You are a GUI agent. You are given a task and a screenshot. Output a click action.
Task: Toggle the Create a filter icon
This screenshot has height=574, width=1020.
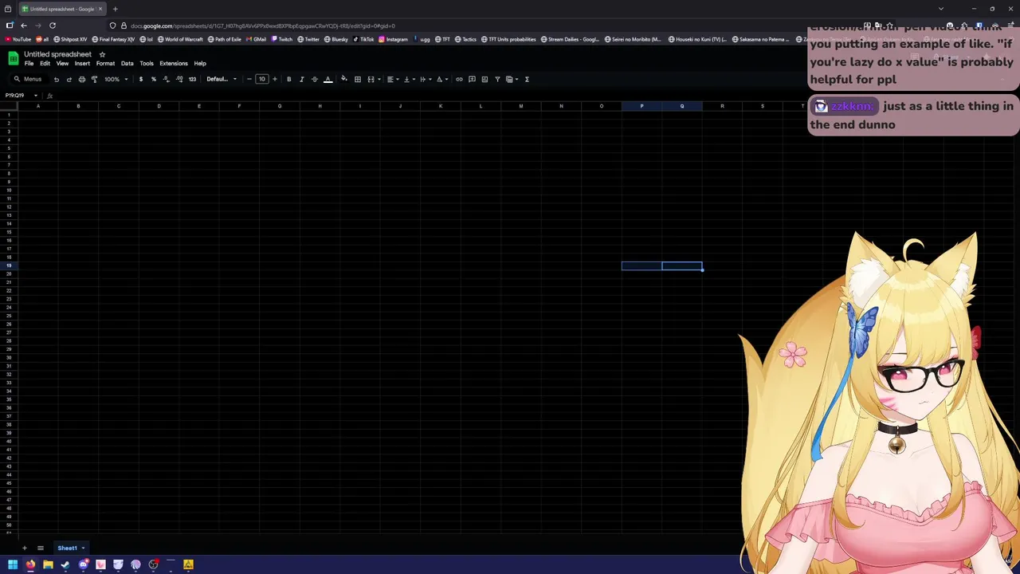pyautogui.click(x=497, y=79)
